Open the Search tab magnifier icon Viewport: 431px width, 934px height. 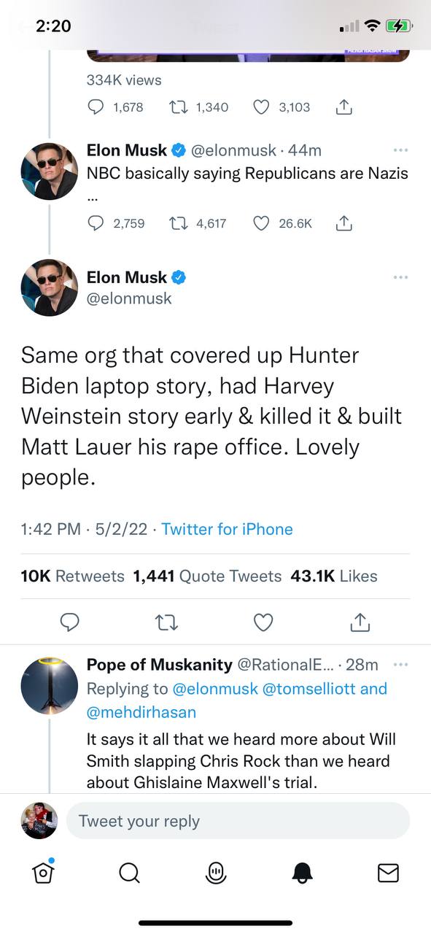(129, 872)
